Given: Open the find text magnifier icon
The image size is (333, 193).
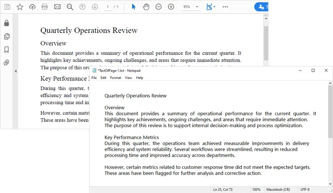Looking at the screenshot, I should pyautogui.click(x=70, y=7).
